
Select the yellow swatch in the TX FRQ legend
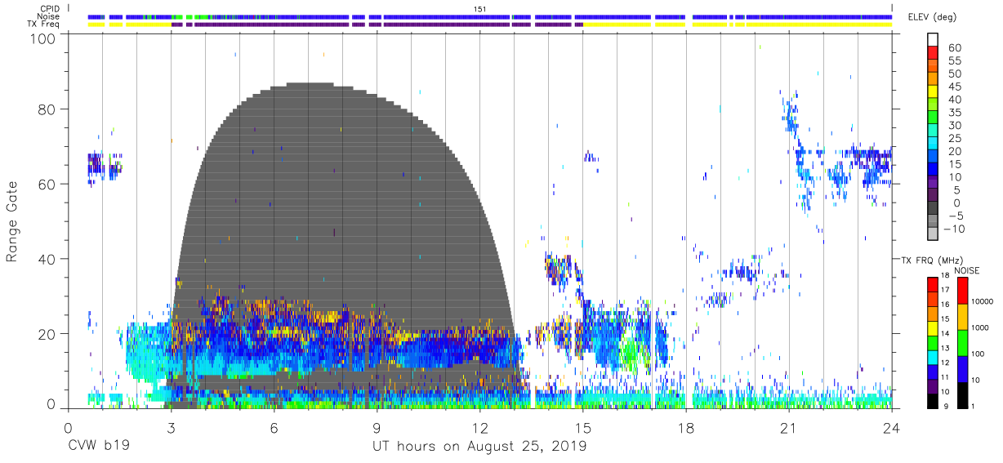tap(931, 327)
